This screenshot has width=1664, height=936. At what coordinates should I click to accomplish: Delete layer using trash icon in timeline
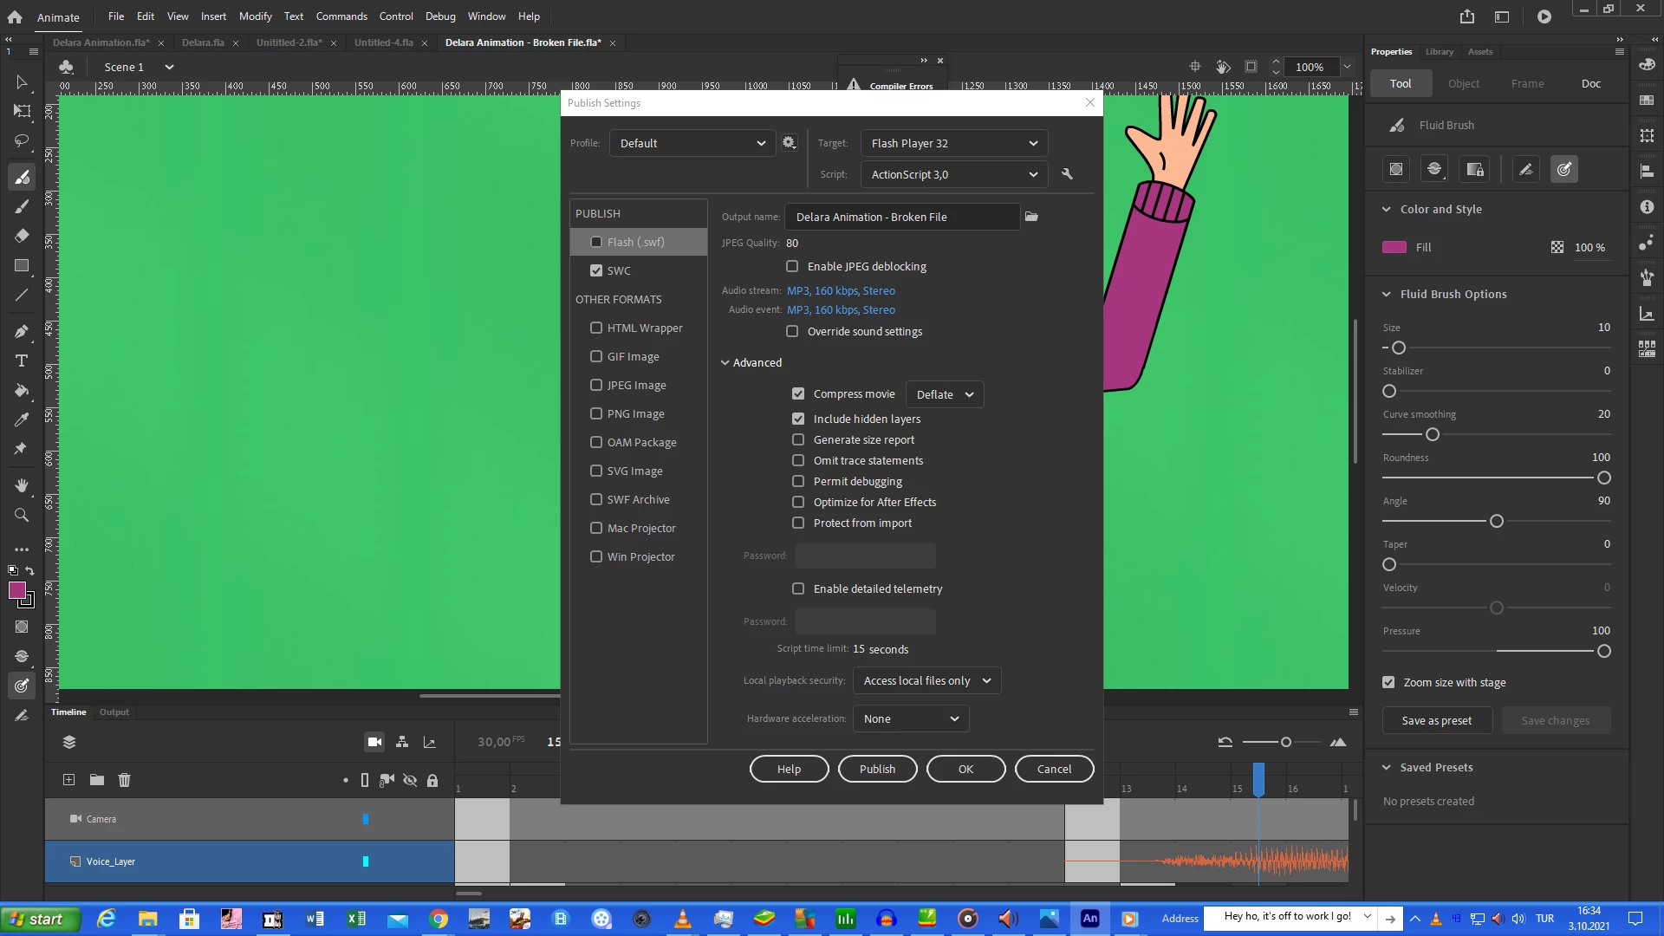(x=124, y=780)
